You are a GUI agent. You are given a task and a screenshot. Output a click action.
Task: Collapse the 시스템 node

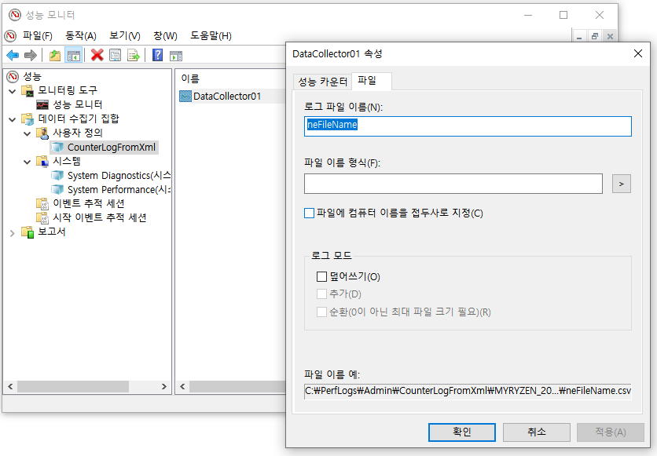[x=28, y=162]
